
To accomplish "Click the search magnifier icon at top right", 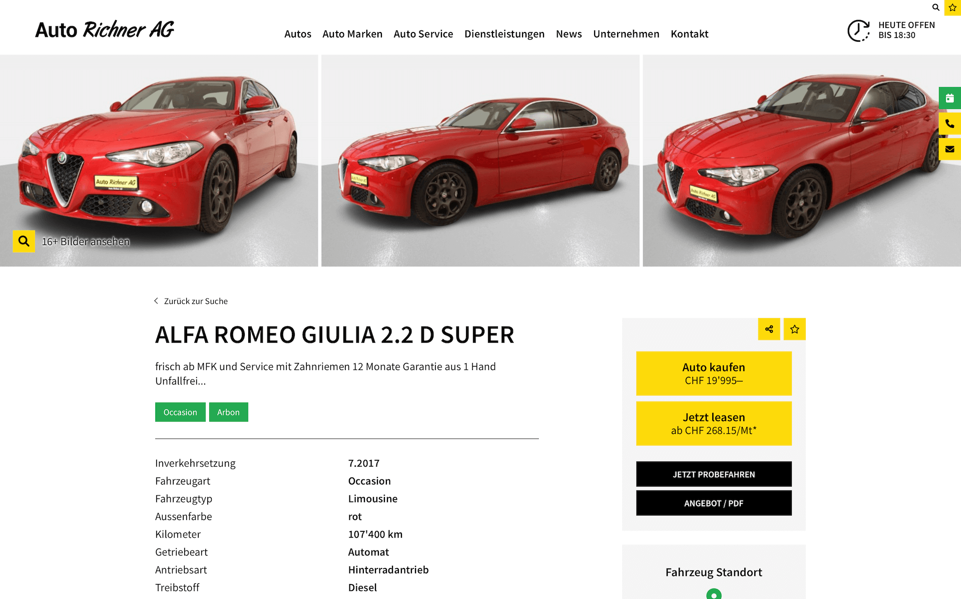I will click(935, 7).
